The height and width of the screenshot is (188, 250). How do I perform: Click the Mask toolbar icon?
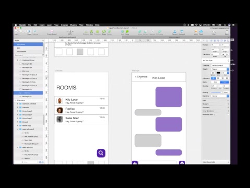(122, 31)
